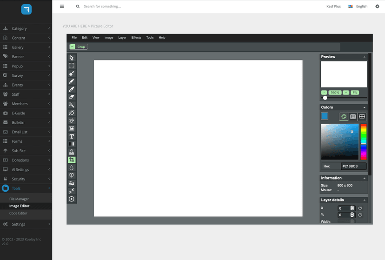
Task: Click the preview zoom slider handle
Action: pos(325,98)
